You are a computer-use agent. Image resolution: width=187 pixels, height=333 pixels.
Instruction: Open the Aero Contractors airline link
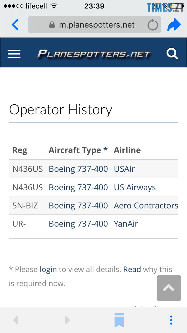(x=146, y=205)
